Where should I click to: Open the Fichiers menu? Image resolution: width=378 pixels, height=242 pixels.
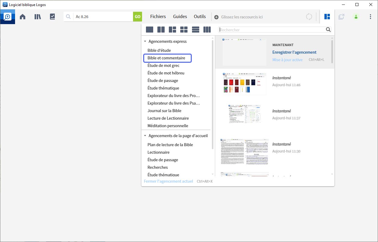click(x=158, y=17)
